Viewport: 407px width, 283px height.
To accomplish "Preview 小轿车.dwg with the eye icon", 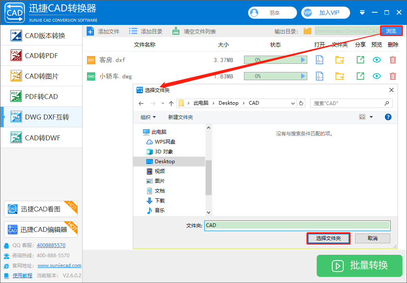I will click(x=376, y=76).
